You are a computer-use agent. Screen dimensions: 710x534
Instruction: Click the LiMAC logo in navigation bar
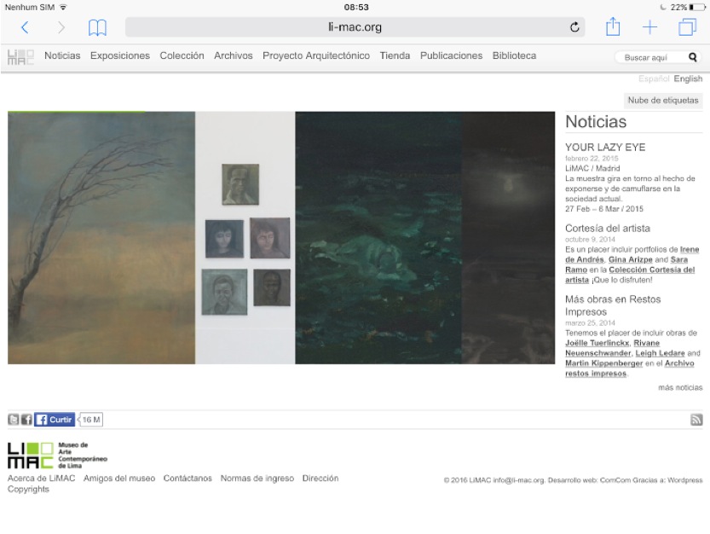coord(20,57)
